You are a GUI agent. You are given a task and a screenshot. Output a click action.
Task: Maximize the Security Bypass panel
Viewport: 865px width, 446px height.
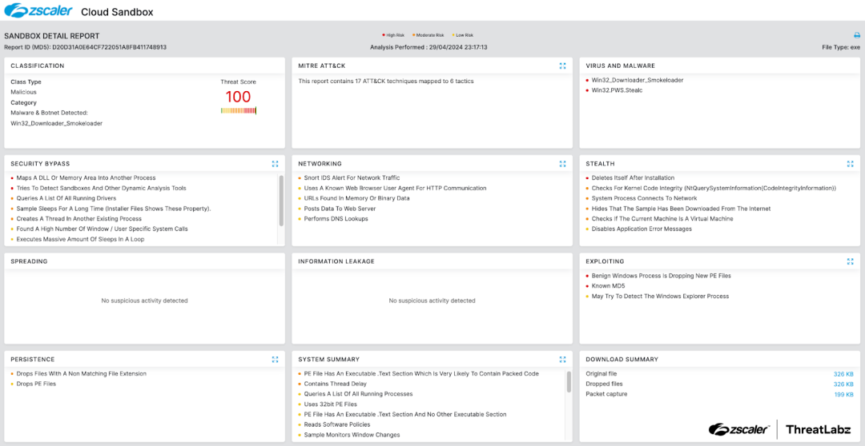click(x=276, y=164)
